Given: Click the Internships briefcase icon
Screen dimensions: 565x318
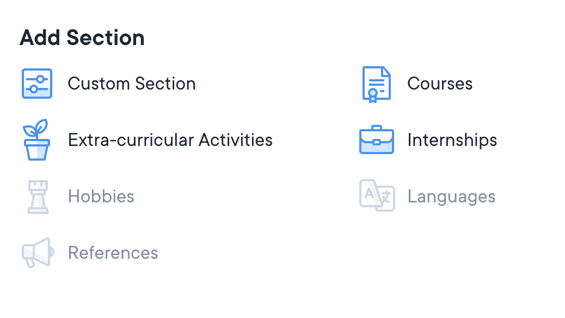Looking at the screenshot, I should pyautogui.click(x=377, y=140).
